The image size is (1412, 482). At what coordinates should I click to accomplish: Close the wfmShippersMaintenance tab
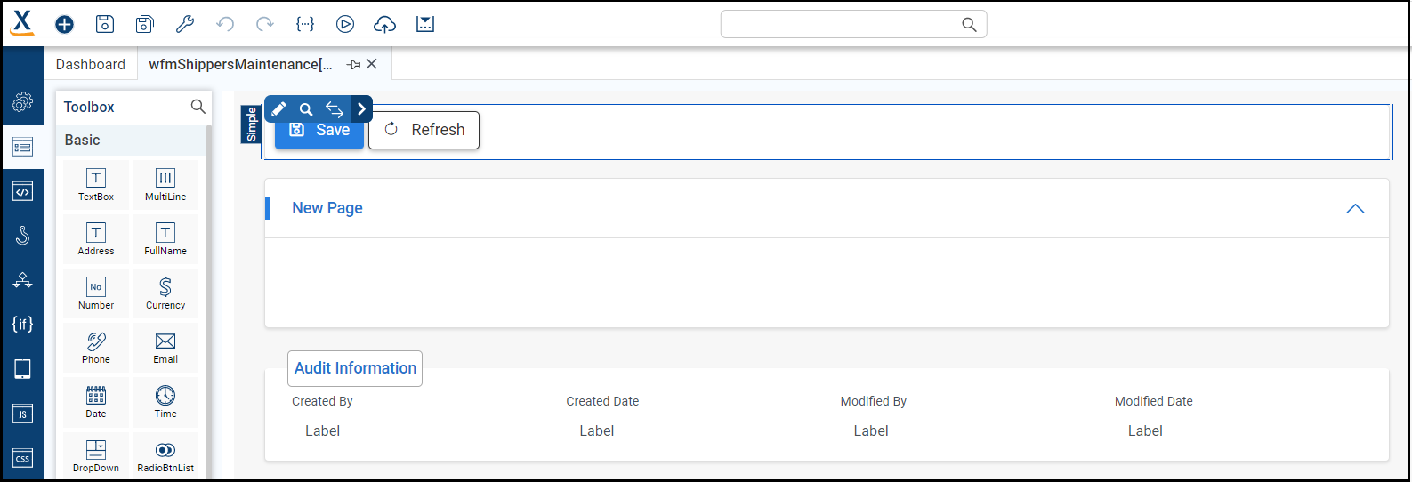pyautogui.click(x=372, y=64)
